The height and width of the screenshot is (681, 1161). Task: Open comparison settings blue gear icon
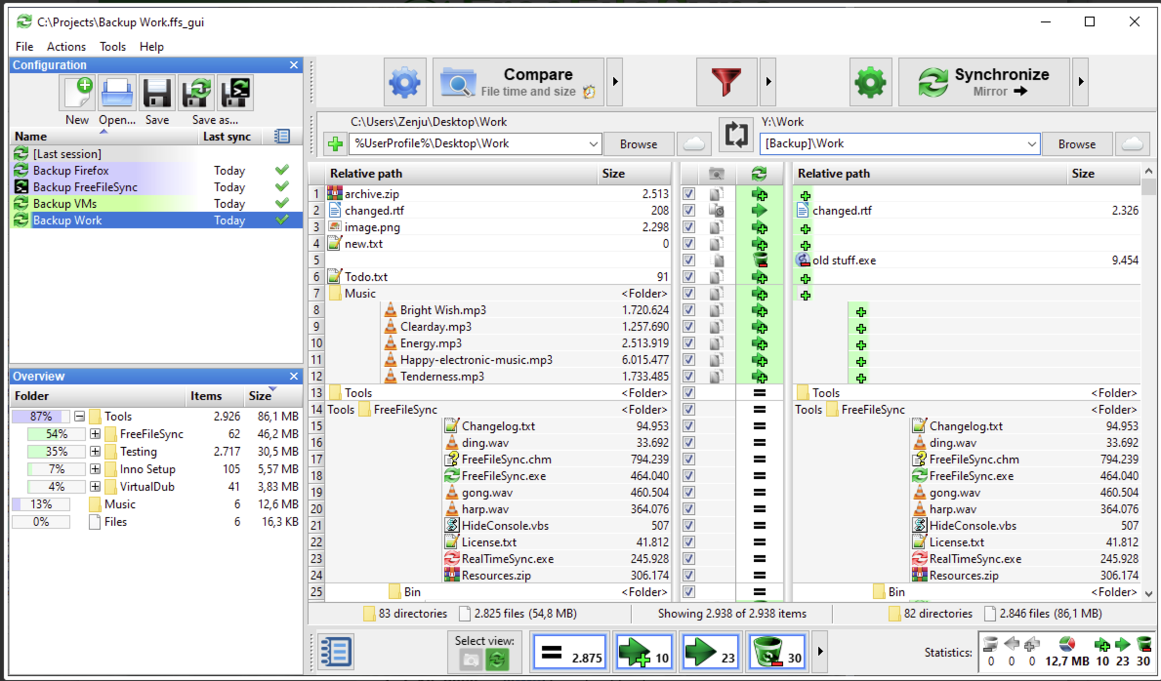[x=404, y=82]
